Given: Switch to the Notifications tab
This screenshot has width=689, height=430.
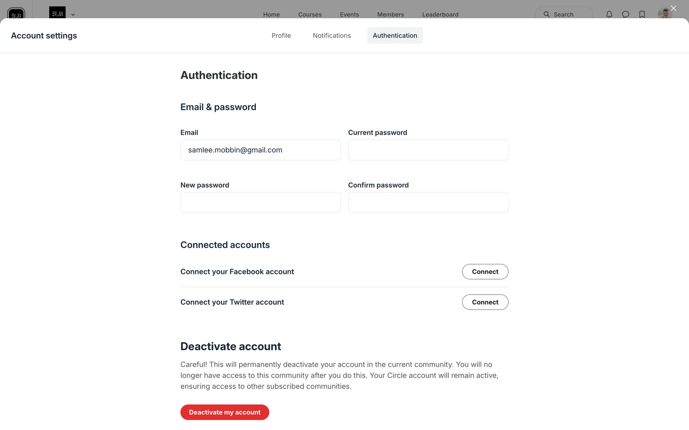Looking at the screenshot, I should [332, 35].
